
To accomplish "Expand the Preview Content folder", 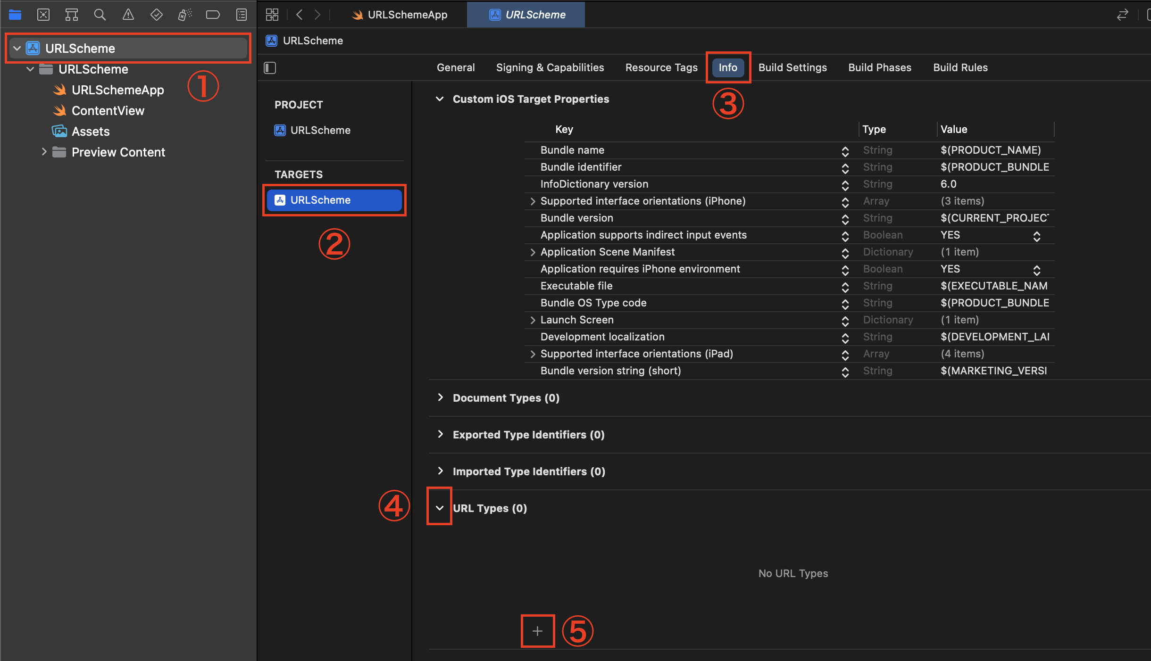I will [44, 152].
